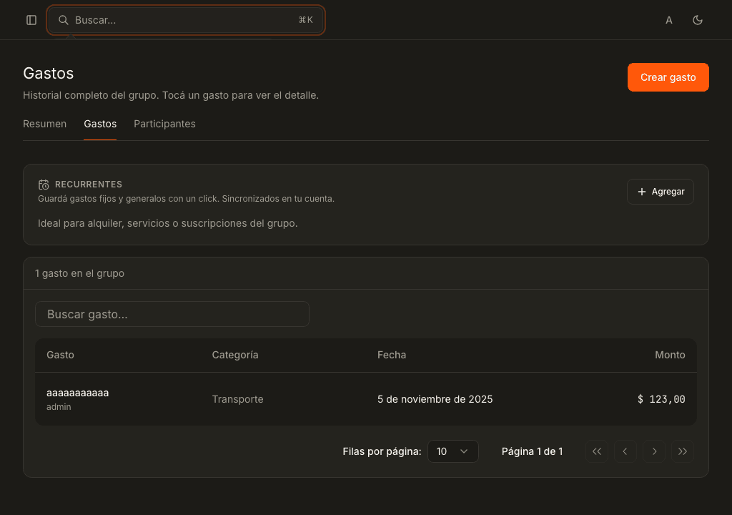Open the rows per page dropdown
The height and width of the screenshot is (515, 732).
tap(452, 451)
